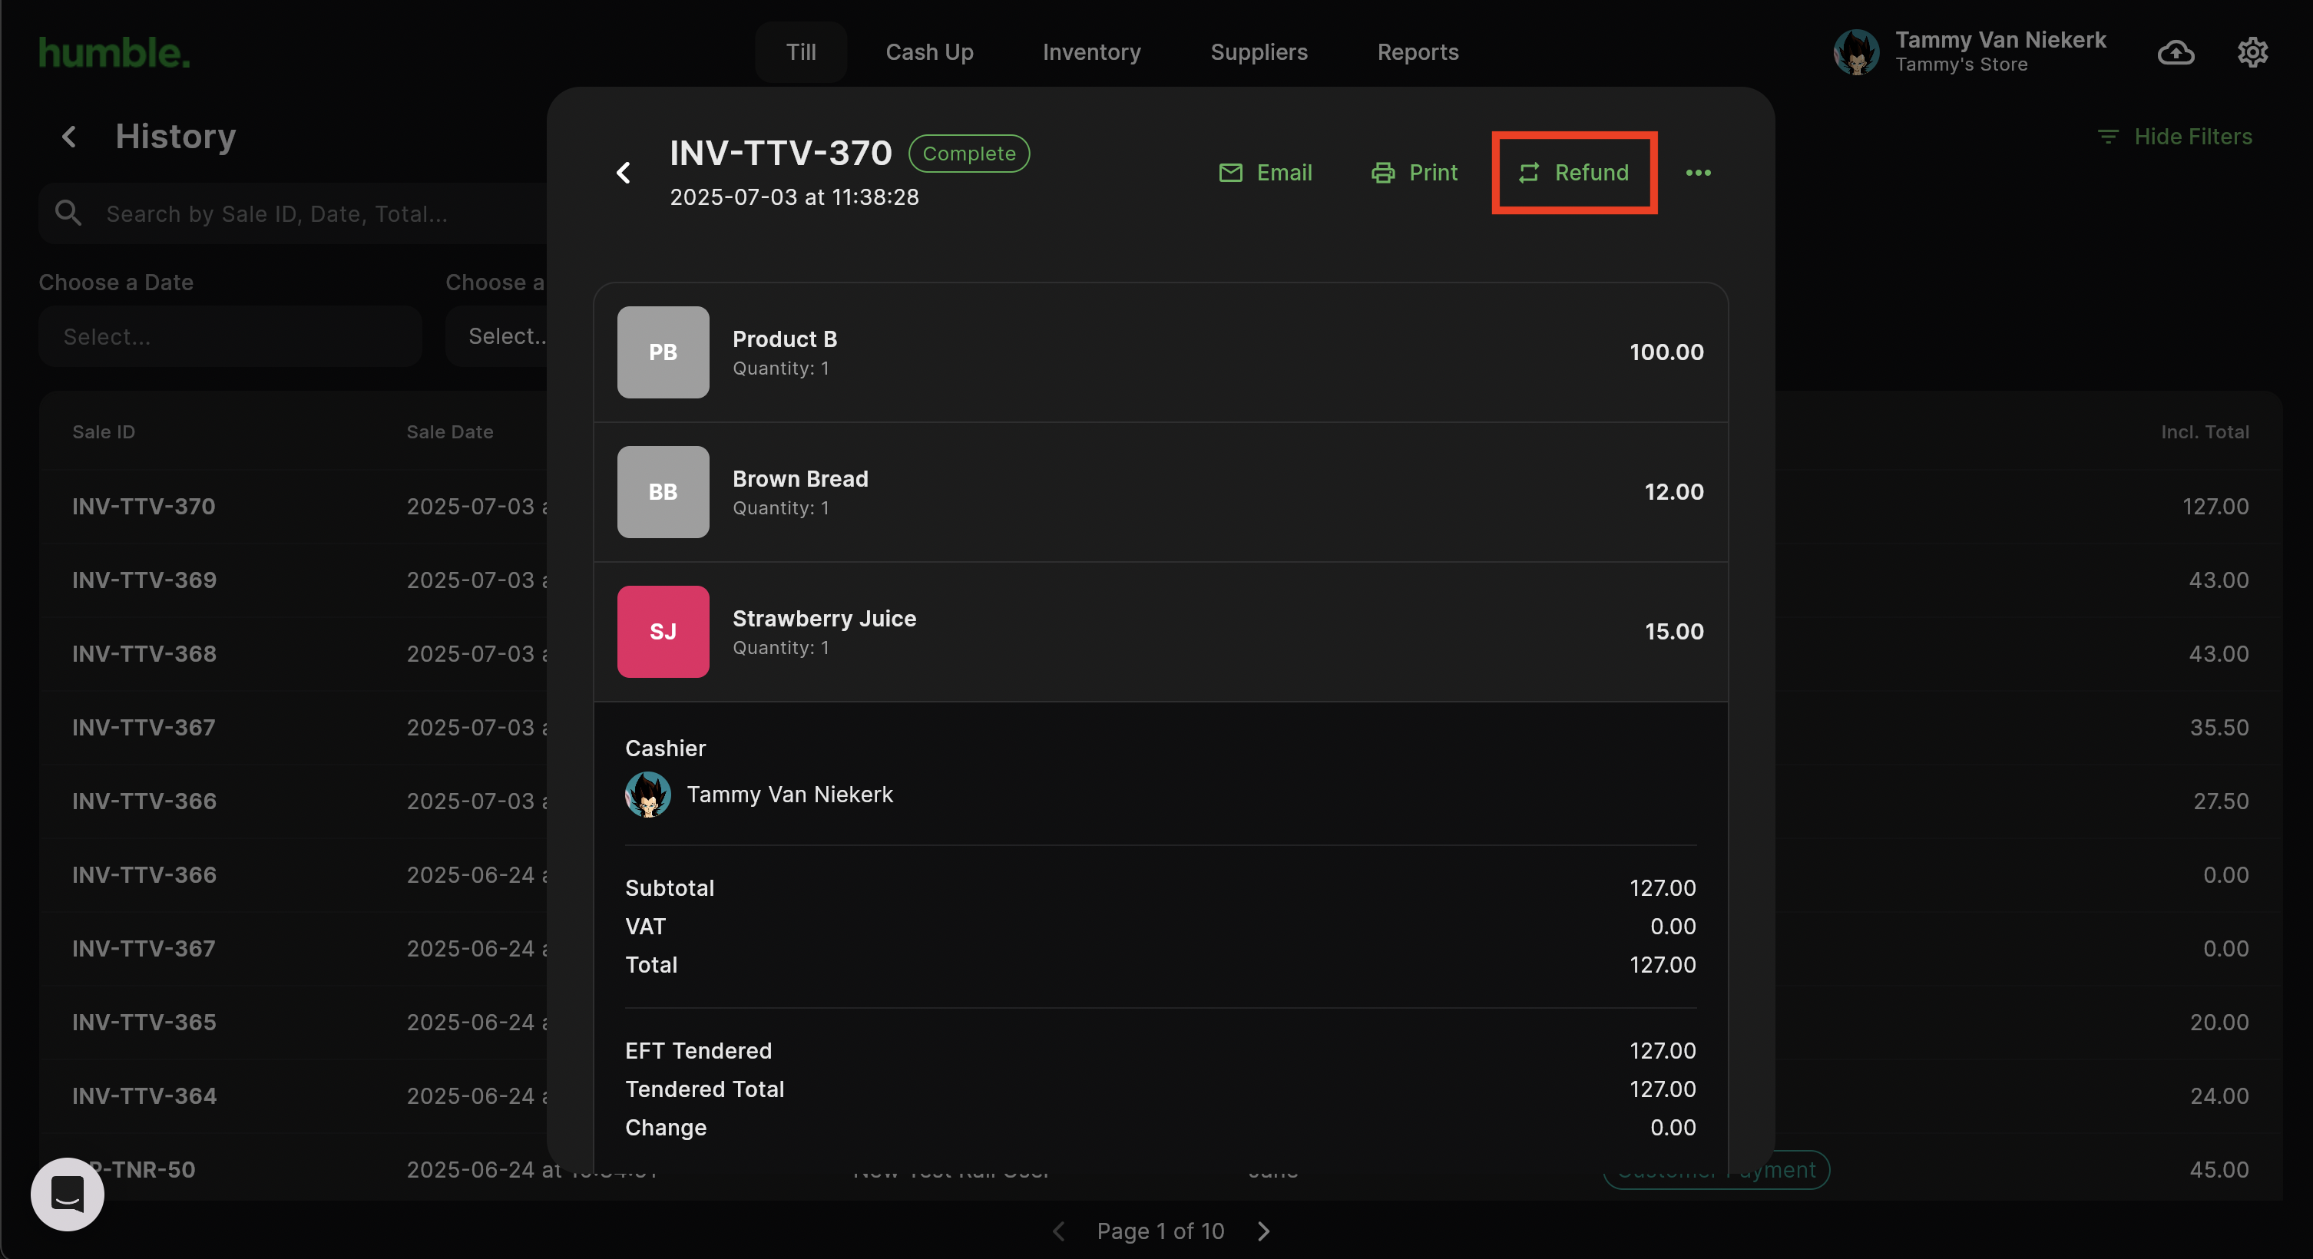Click the BB Brown Bread thumbnail

point(663,492)
